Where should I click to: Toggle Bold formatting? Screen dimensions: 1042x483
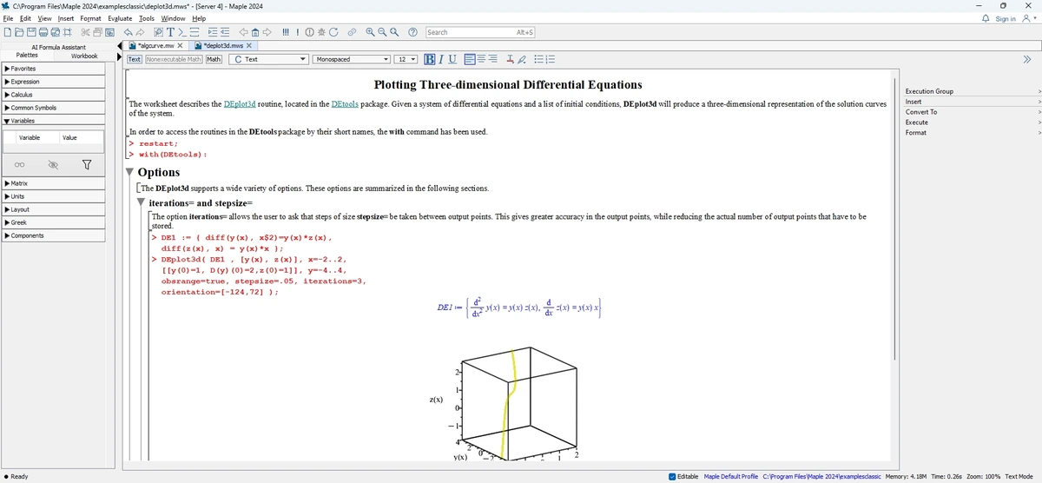(430, 59)
